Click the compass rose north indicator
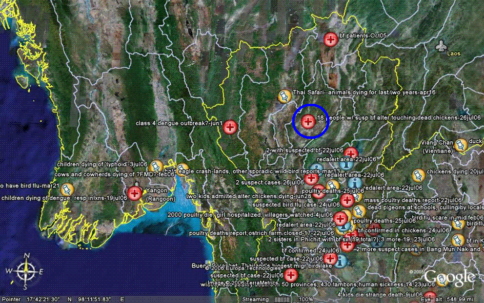The image size is (484, 303). [27, 255]
